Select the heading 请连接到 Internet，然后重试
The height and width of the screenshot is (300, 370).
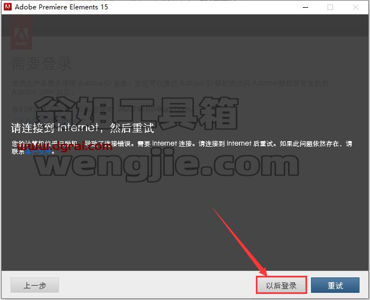click(82, 128)
